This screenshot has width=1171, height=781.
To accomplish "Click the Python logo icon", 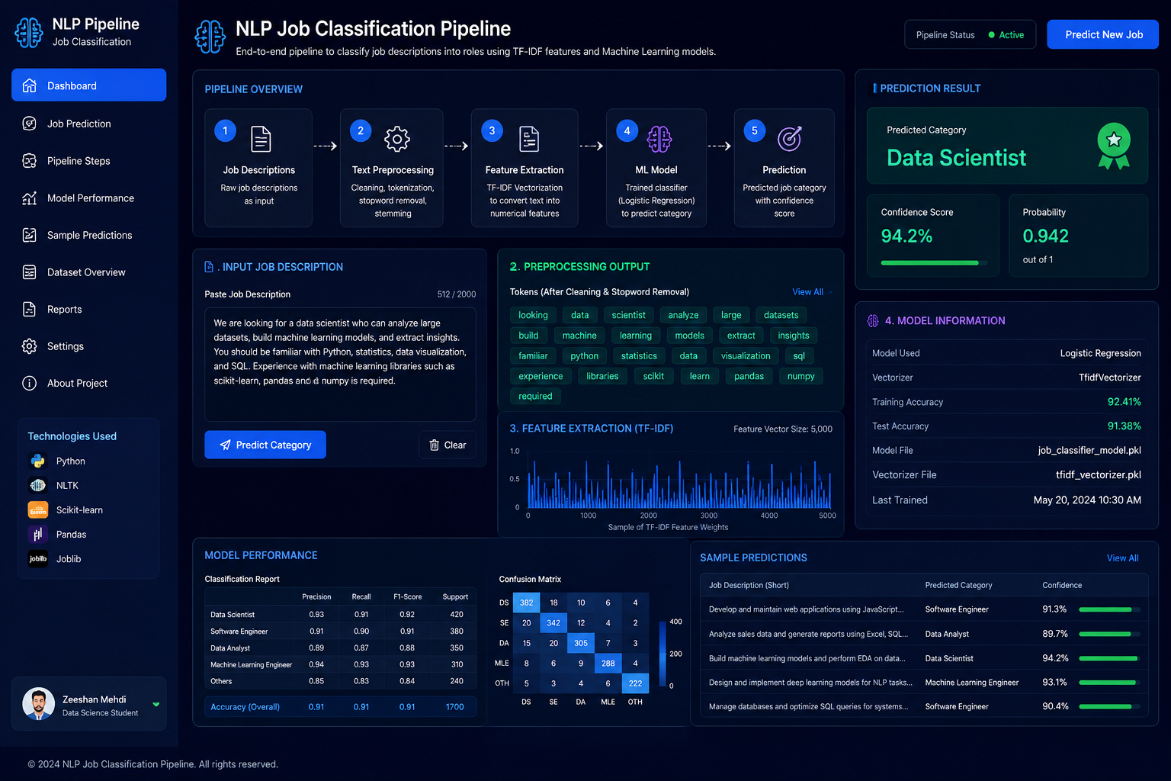I will pyautogui.click(x=37, y=461).
